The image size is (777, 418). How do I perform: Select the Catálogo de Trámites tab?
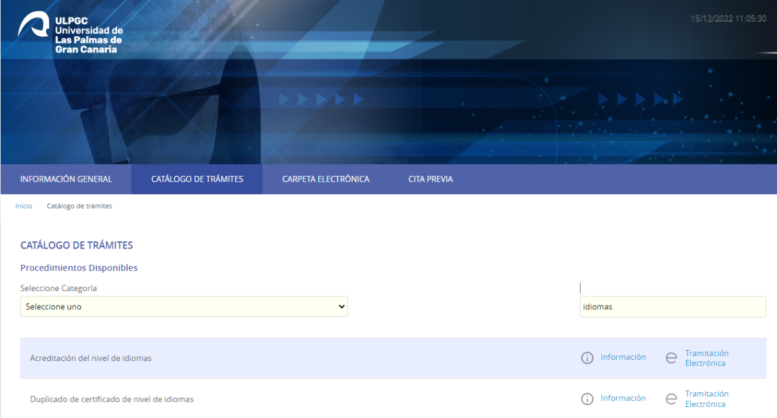[x=197, y=179]
